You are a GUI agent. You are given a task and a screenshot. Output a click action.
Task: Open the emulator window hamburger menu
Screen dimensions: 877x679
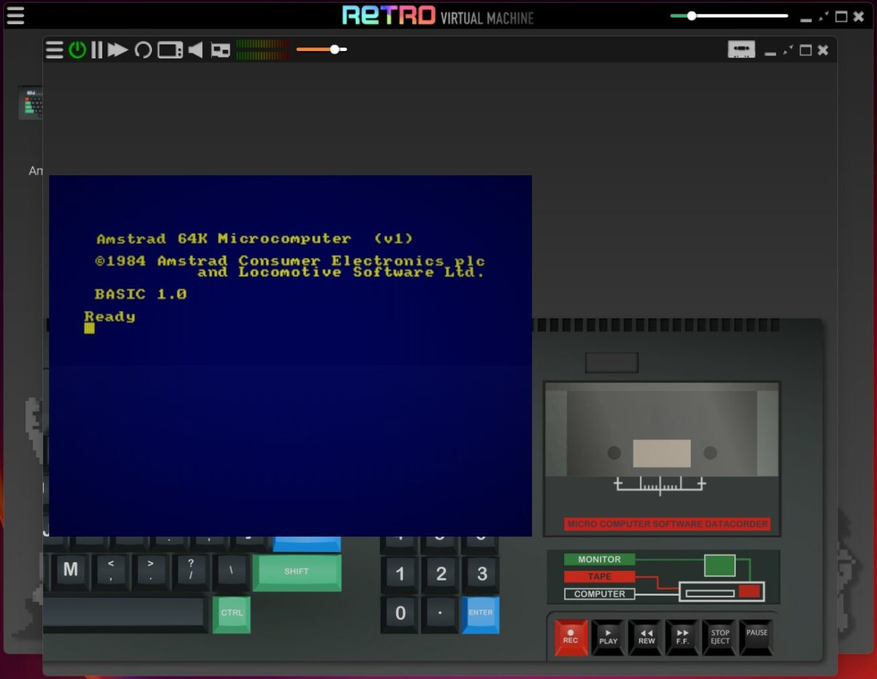54,50
